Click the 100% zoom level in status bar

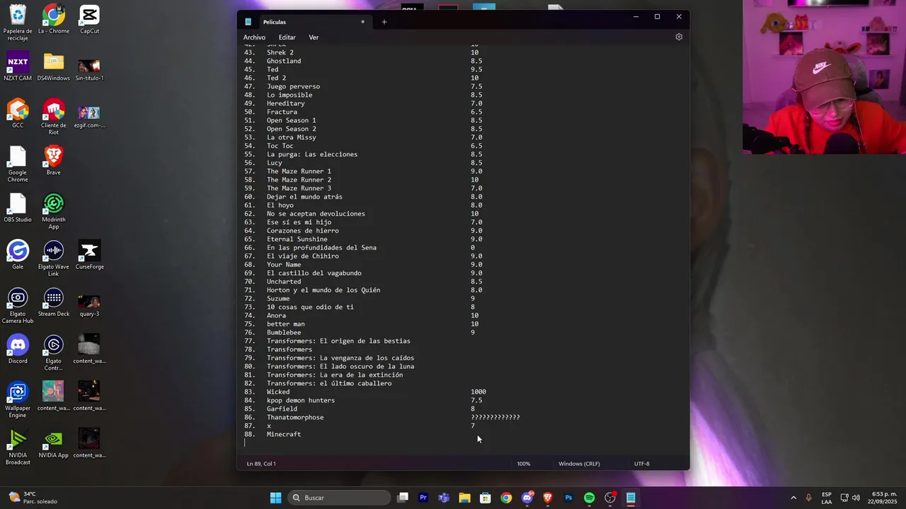[x=523, y=464]
